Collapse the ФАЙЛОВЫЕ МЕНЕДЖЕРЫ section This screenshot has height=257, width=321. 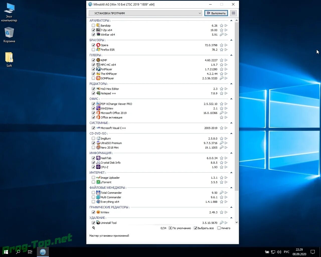(x=231, y=188)
